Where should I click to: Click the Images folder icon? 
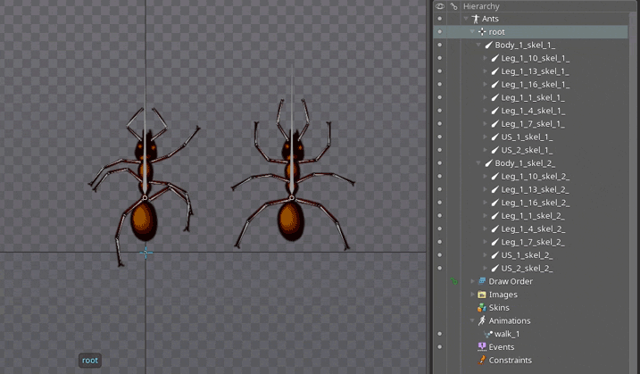click(482, 295)
